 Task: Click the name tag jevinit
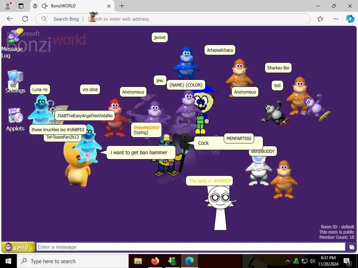(159, 37)
